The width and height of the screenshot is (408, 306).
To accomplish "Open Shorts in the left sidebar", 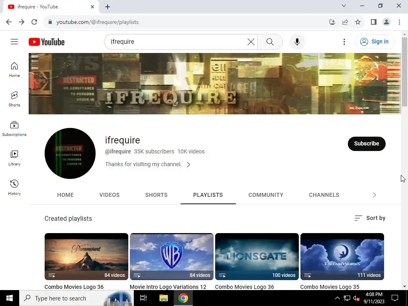I will point(14,99).
